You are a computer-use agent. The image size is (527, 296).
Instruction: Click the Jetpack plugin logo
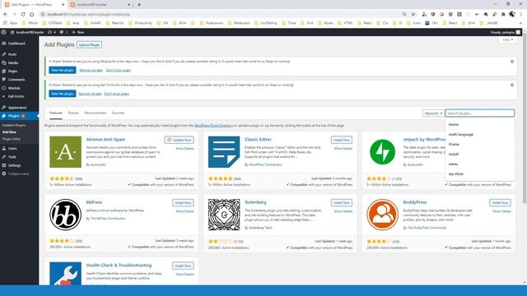click(382, 152)
